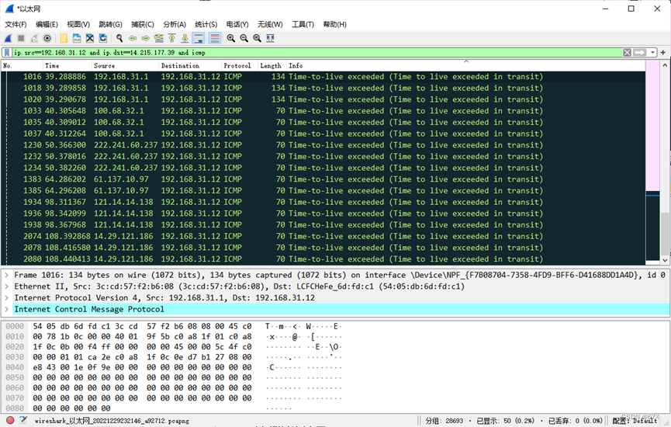Sort packets by the Protocol column header
Screen dimensions: 671x427
(240, 65)
